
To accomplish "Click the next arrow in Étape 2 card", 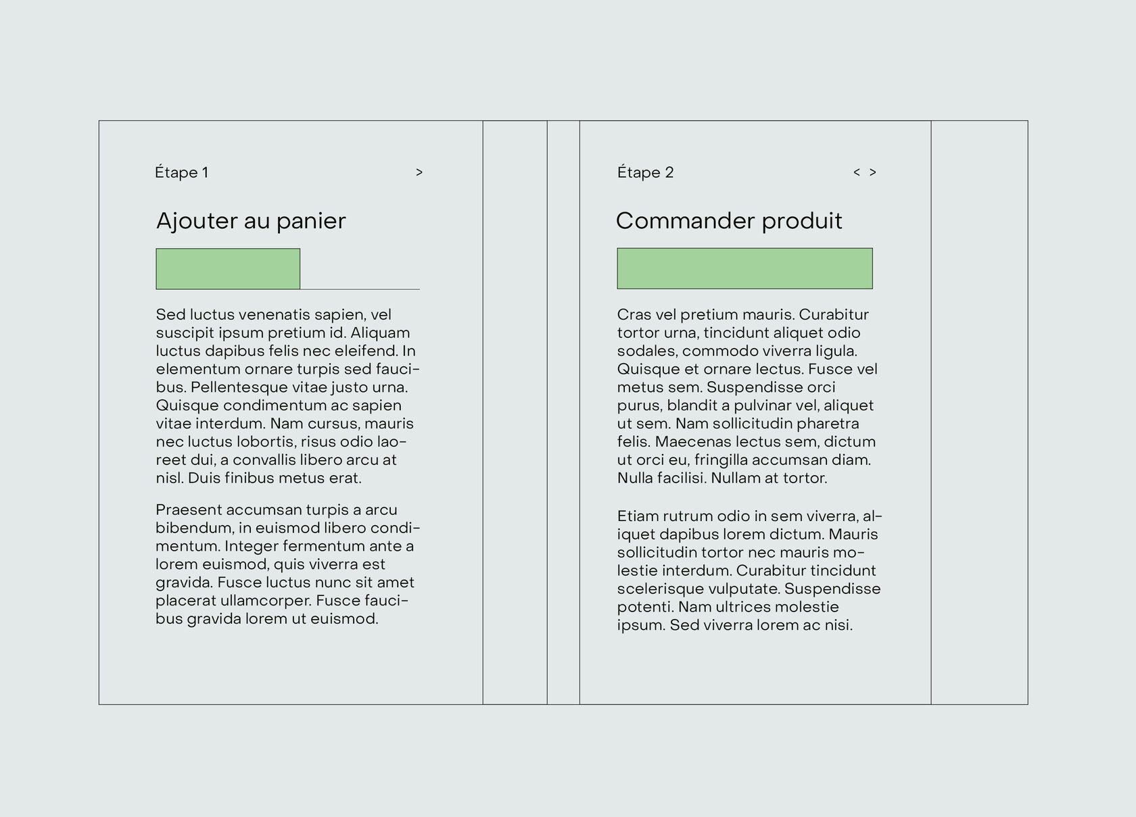I will coord(873,172).
